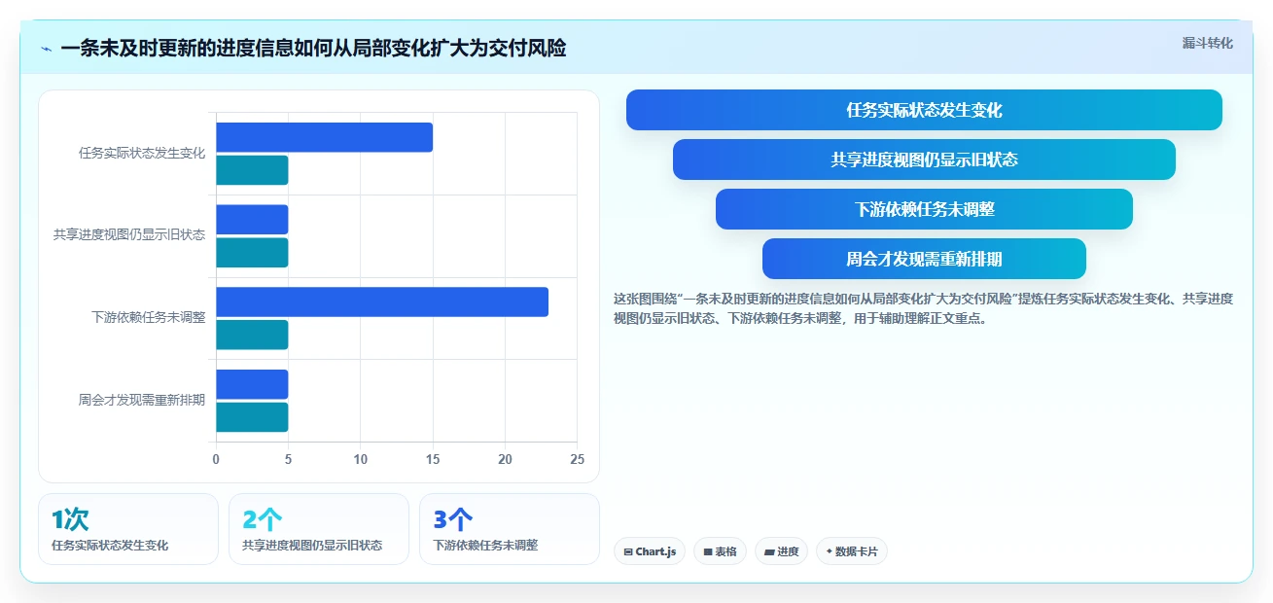This screenshot has height=603, width=1273.
Task: Click the teal bar for 周会才发现需重新排期
Action: [x=252, y=417]
